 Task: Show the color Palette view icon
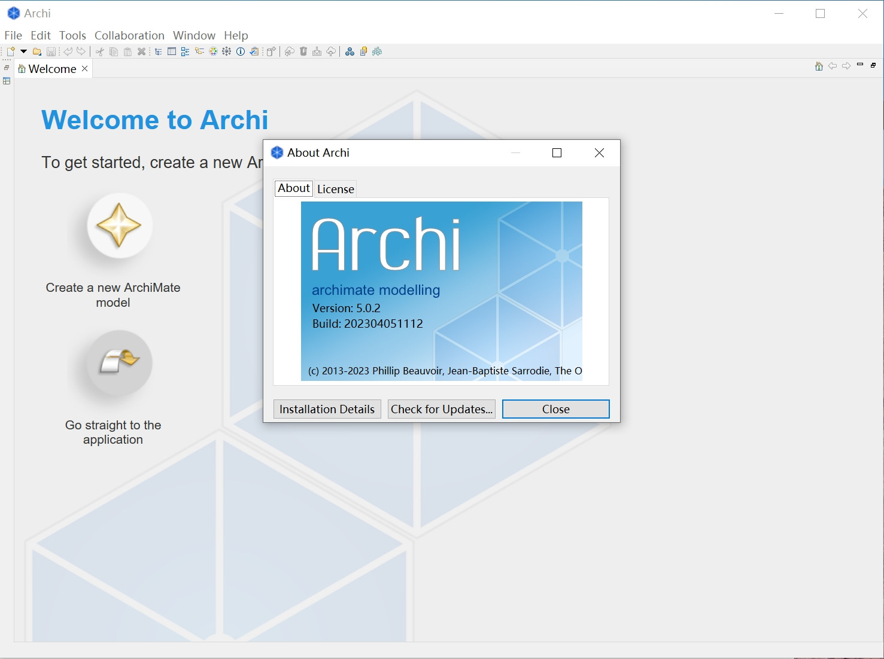point(213,51)
